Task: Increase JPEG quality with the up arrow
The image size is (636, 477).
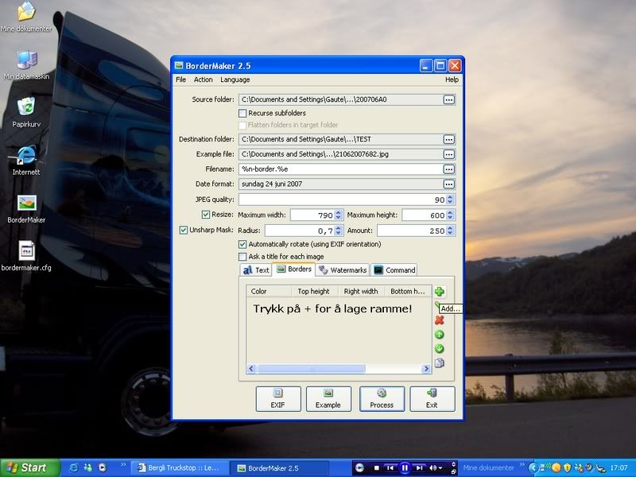Action: (x=450, y=197)
